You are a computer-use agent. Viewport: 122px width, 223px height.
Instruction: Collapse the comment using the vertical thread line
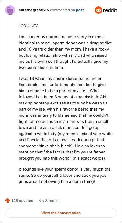[10, 104]
